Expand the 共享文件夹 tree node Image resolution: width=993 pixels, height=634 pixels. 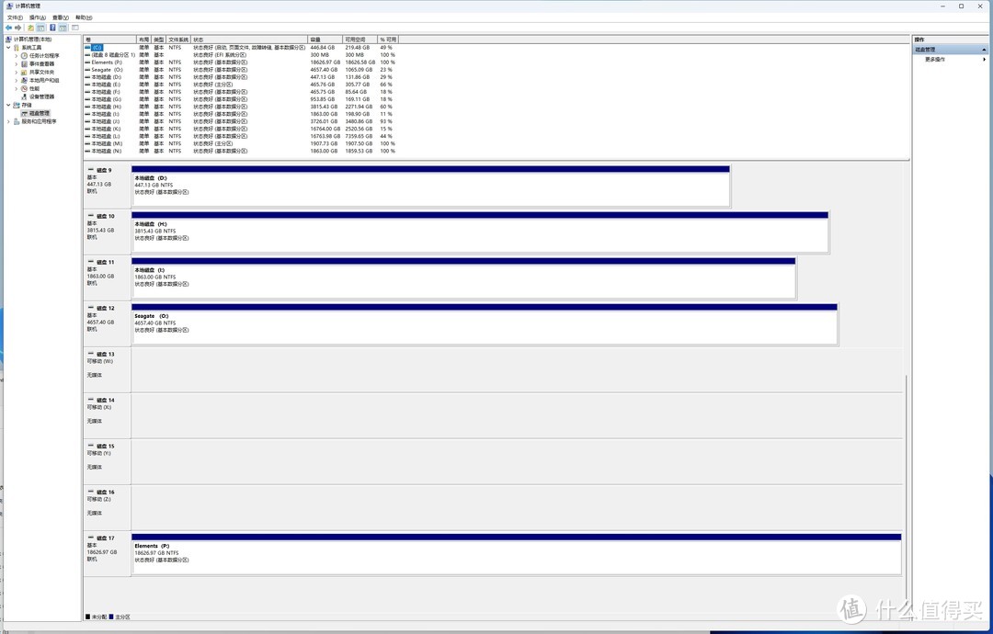point(17,73)
